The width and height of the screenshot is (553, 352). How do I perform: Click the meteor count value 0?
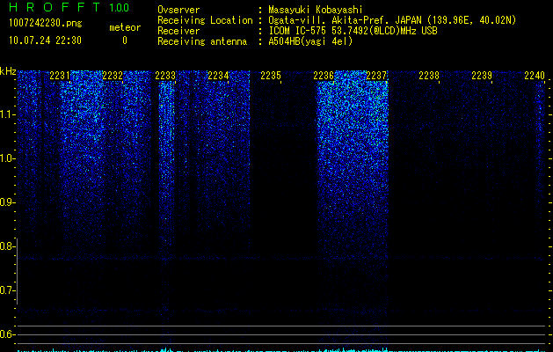click(125, 40)
